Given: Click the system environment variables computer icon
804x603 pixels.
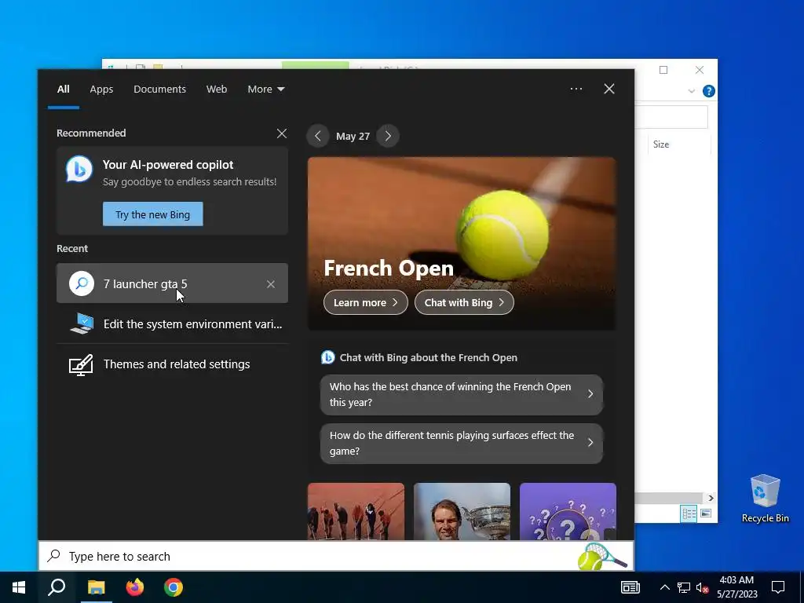Looking at the screenshot, I should [82, 323].
